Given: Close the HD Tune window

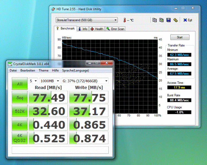Looking at the screenshot, I should 193,8.
